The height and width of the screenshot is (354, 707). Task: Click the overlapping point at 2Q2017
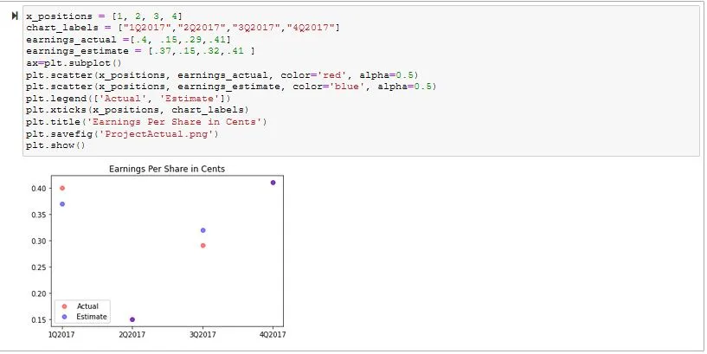pyautogui.click(x=132, y=319)
